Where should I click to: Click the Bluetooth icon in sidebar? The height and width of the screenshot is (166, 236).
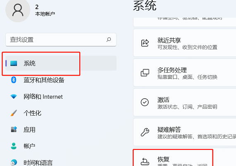pyautogui.click(x=14, y=80)
